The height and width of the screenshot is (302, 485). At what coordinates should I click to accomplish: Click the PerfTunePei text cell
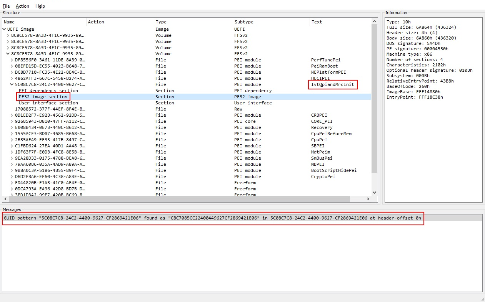click(x=326, y=60)
